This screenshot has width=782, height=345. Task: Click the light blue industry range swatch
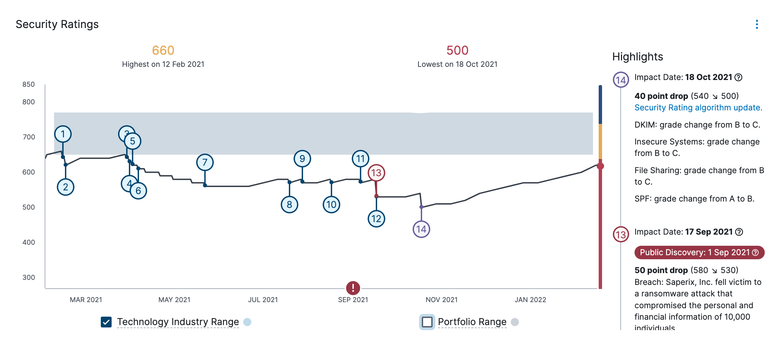pyautogui.click(x=247, y=322)
